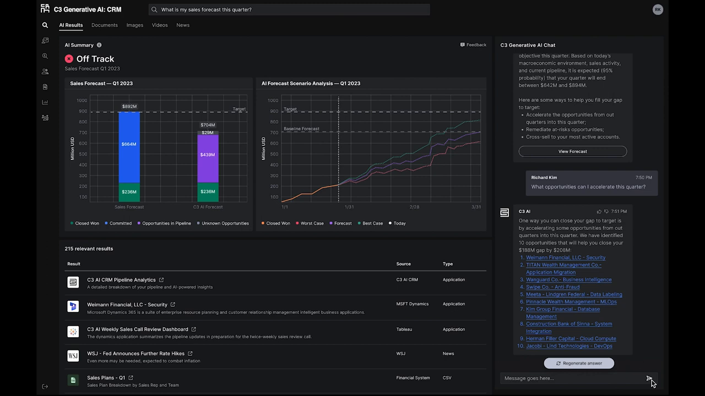This screenshot has height=396, width=705.
Task: Switch to the News tab
Action: point(183,25)
